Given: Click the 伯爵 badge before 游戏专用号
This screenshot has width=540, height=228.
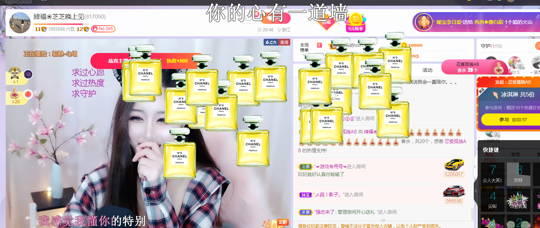Looking at the screenshot, I should click(305, 166).
